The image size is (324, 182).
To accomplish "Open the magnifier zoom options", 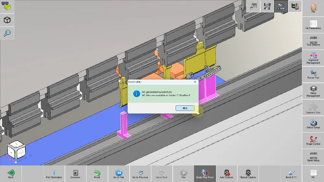I will click(x=7, y=33).
